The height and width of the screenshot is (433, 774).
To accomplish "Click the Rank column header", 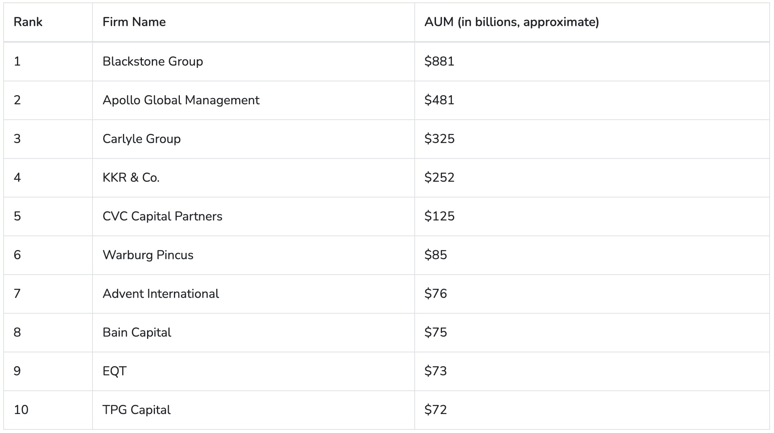I will [28, 22].
